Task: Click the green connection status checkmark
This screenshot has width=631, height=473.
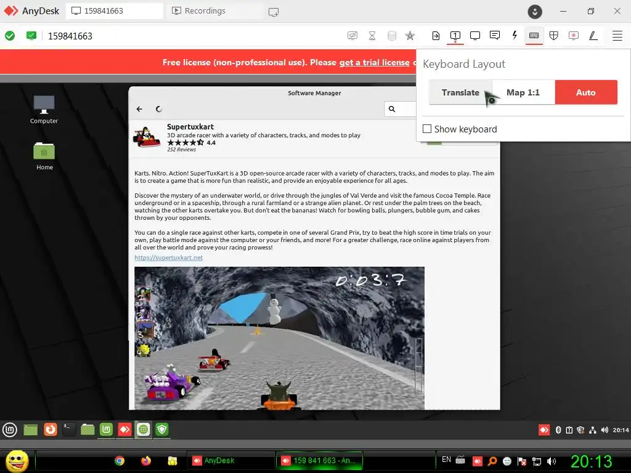Action: coord(10,36)
